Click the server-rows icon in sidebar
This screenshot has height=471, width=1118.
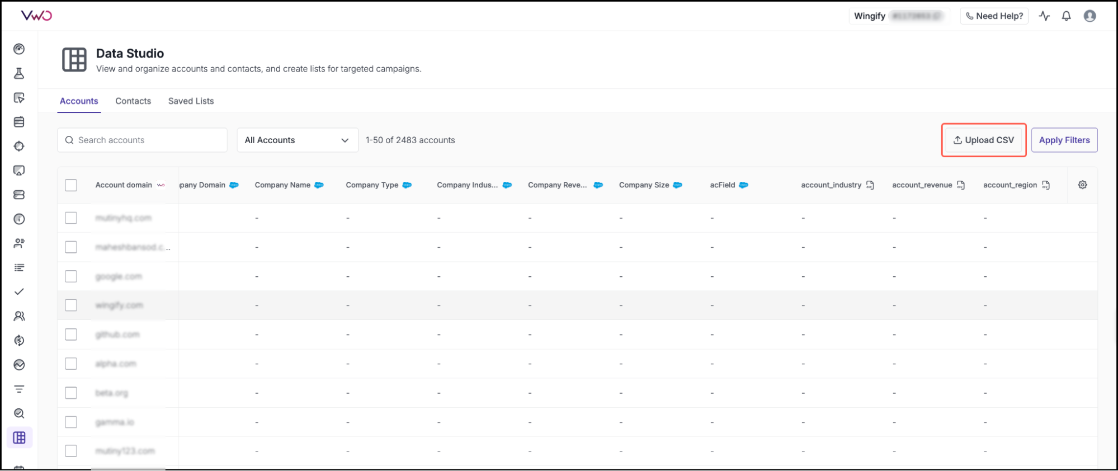coord(19,195)
